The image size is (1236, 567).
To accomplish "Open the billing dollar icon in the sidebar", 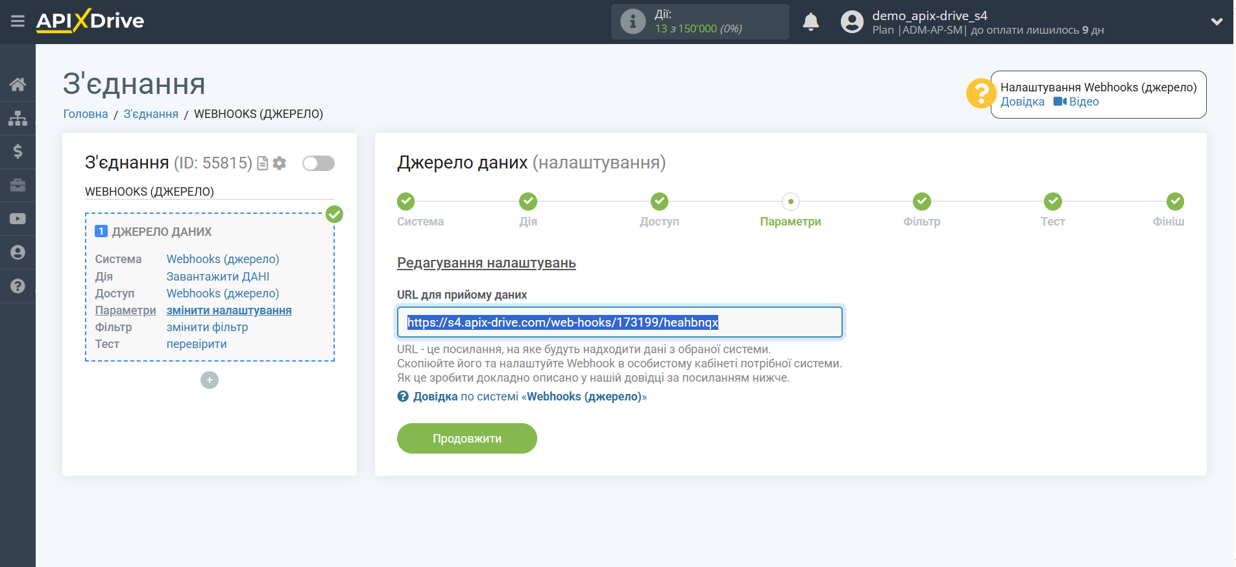I will coord(18,152).
